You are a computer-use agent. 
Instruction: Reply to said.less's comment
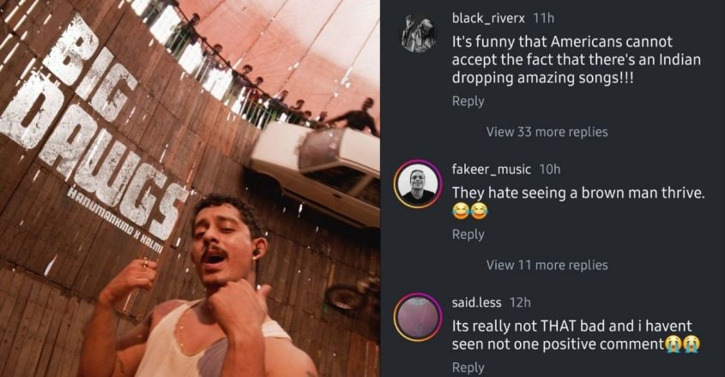tap(468, 368)
